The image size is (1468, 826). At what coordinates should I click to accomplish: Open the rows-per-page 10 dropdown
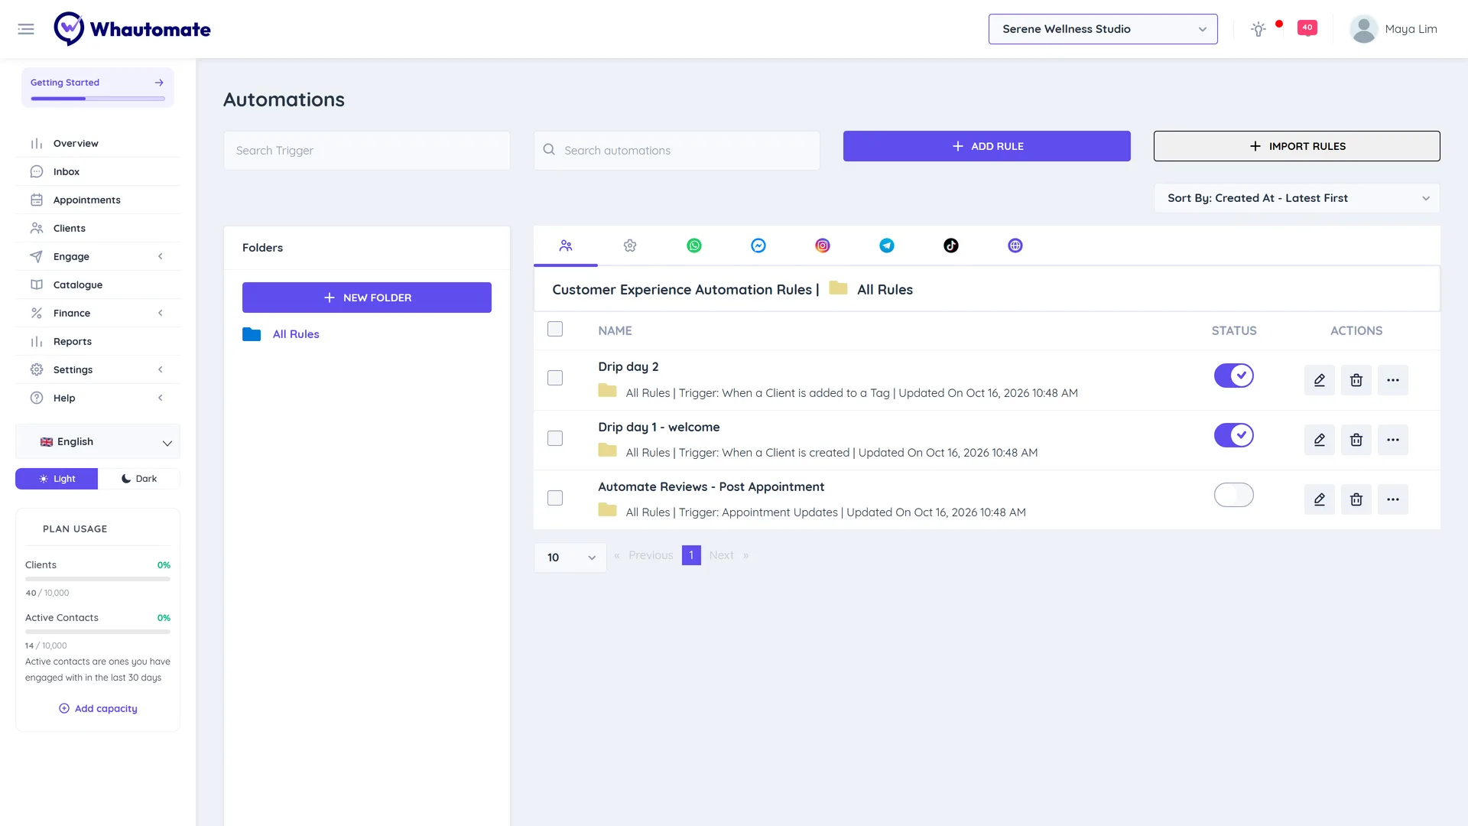[570, 558]
